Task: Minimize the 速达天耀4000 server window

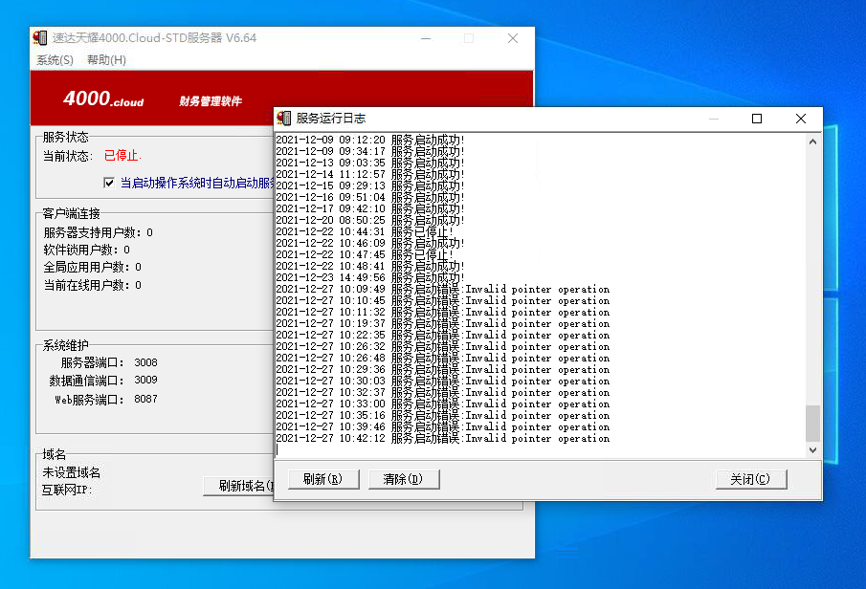Action: tap(425, 38)
